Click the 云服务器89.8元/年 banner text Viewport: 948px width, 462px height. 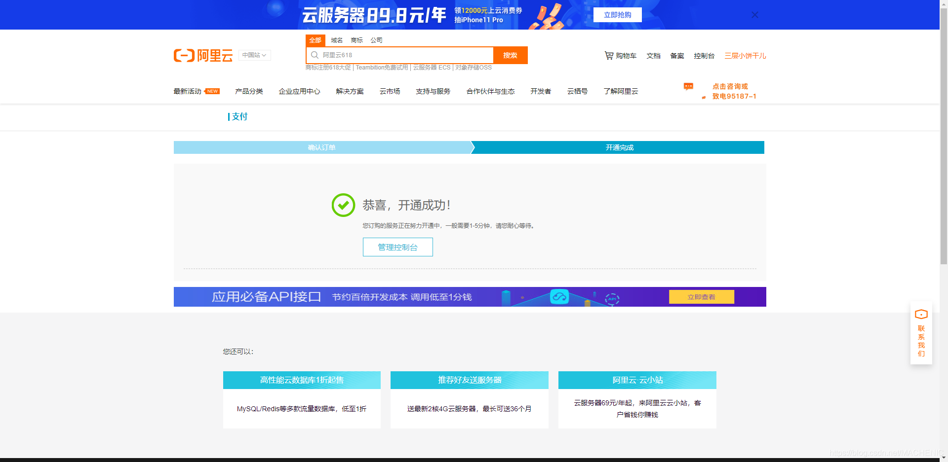pos(374,15)
